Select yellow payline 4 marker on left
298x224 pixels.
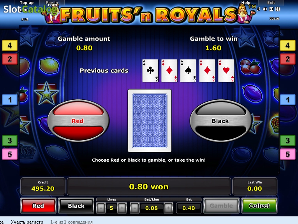(10, 46)
